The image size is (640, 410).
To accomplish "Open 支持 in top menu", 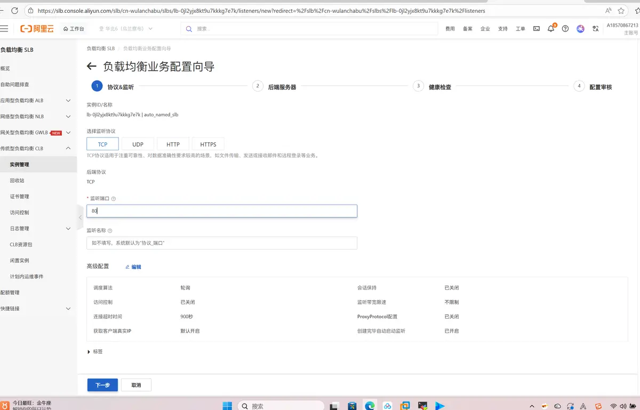I will [x=503, y=29].
